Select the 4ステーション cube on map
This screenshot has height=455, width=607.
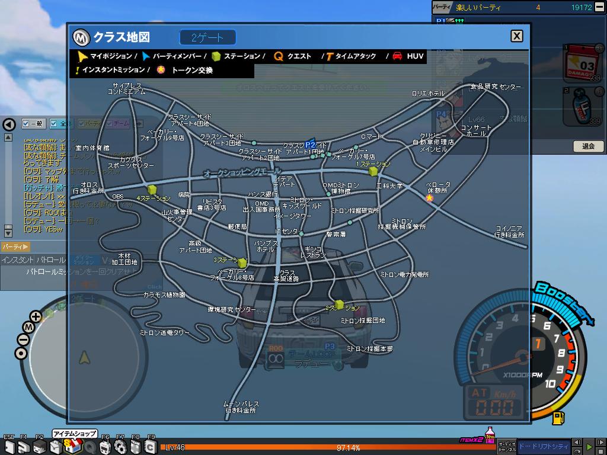(152, 190)
